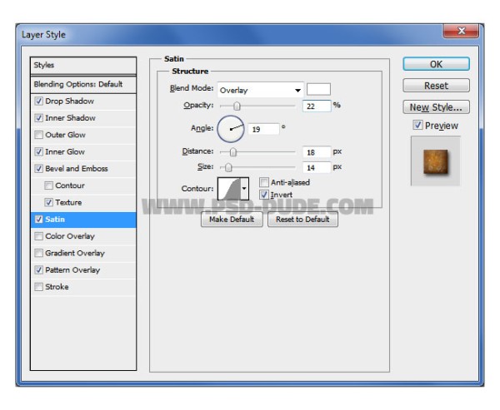Enable the Anti-aliased checkbox
This screenshot has height=410, width=500.
(x=264, y=182)
